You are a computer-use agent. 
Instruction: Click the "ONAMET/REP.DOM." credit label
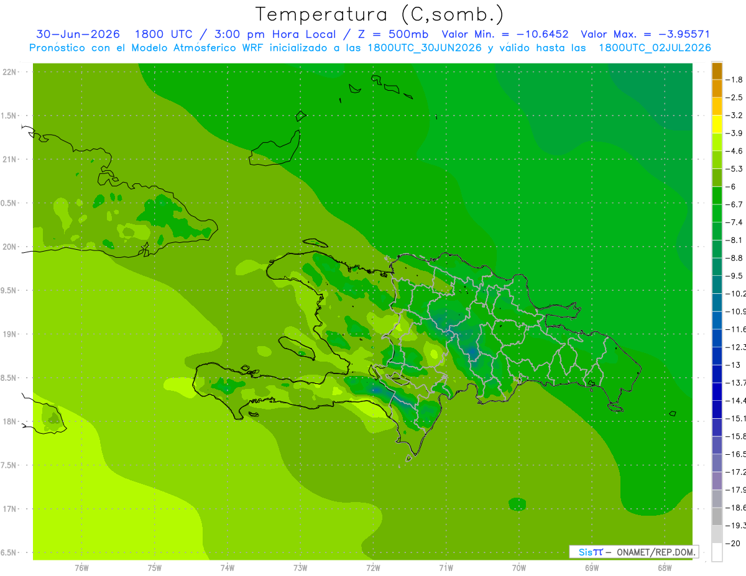[x=656, y=552]
